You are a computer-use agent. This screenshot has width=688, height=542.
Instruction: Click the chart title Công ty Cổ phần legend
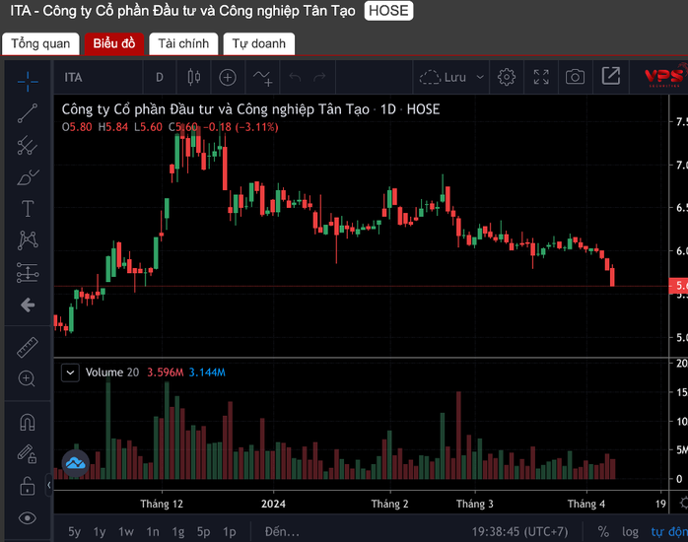(250, 109)
